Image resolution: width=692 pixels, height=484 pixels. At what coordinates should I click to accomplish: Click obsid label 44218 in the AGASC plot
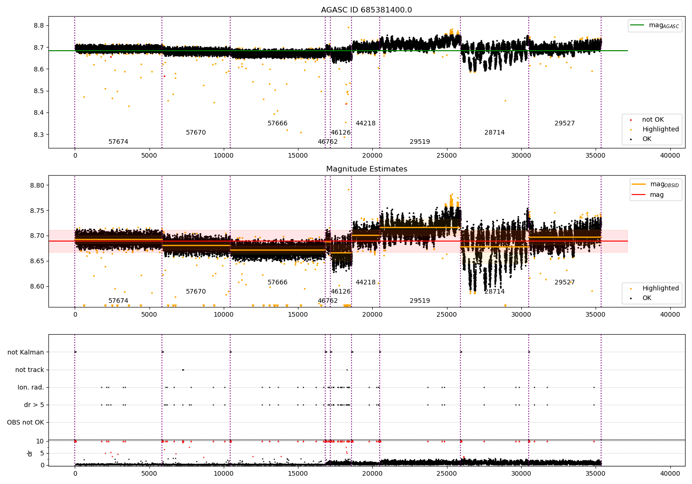[x=365, y=124]
